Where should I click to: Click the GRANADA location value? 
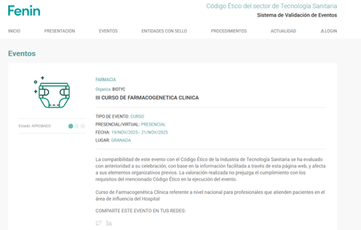point(121,140)
